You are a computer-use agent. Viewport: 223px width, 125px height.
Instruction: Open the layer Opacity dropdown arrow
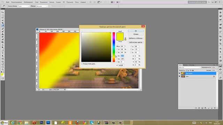coord(217,67)
